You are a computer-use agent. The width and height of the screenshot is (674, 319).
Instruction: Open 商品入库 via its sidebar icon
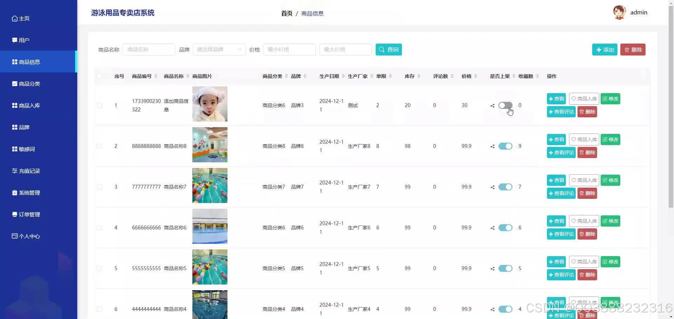click(x=14, y=105)
